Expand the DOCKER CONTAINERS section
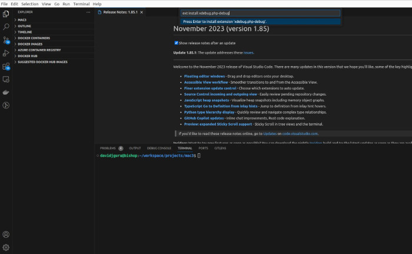Image resolution: width=412 pixels, height=254 pixels. (54, 38)
